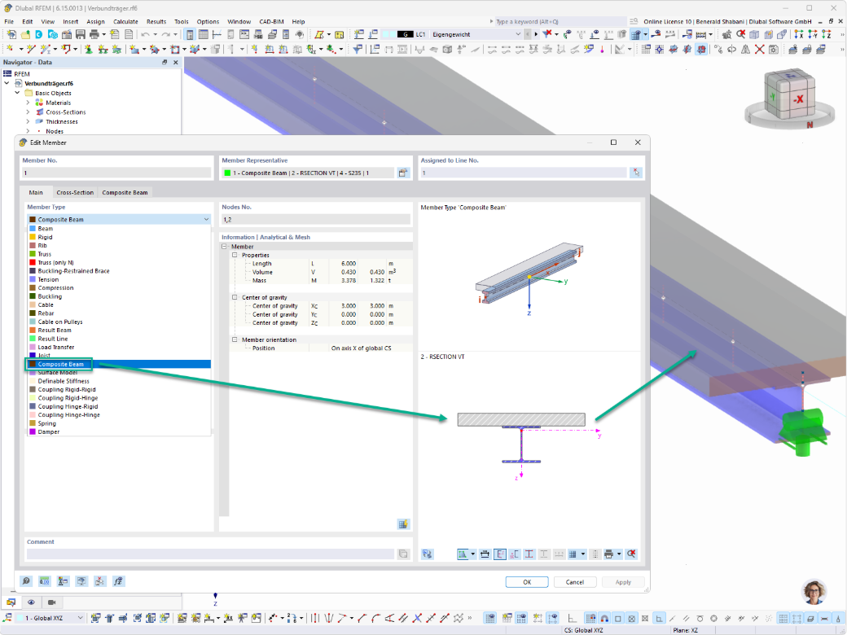Click the camera screenshot icon in toolbar

774,50
